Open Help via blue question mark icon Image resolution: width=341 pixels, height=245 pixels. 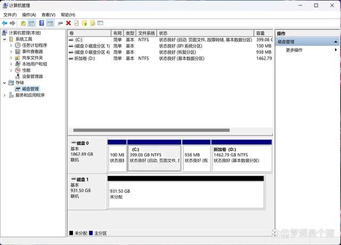[42, 23]
